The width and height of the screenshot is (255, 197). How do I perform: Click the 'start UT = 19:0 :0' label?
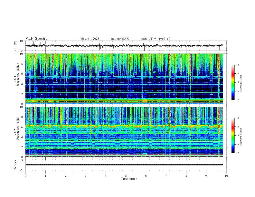(156, 39)
